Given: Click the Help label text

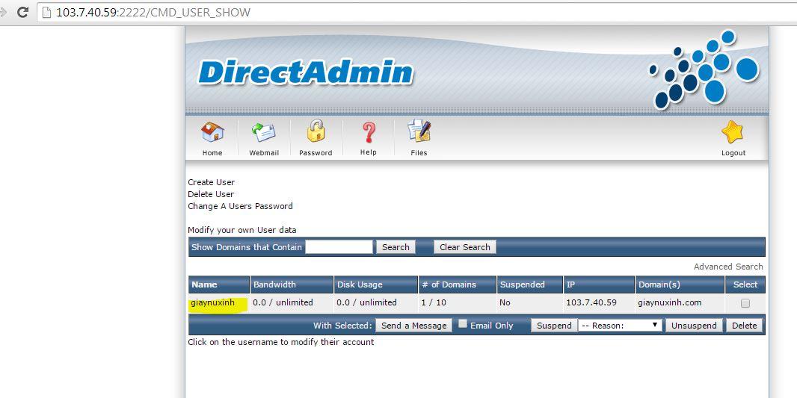Looking at the screenshot, I should coord(368,152).
